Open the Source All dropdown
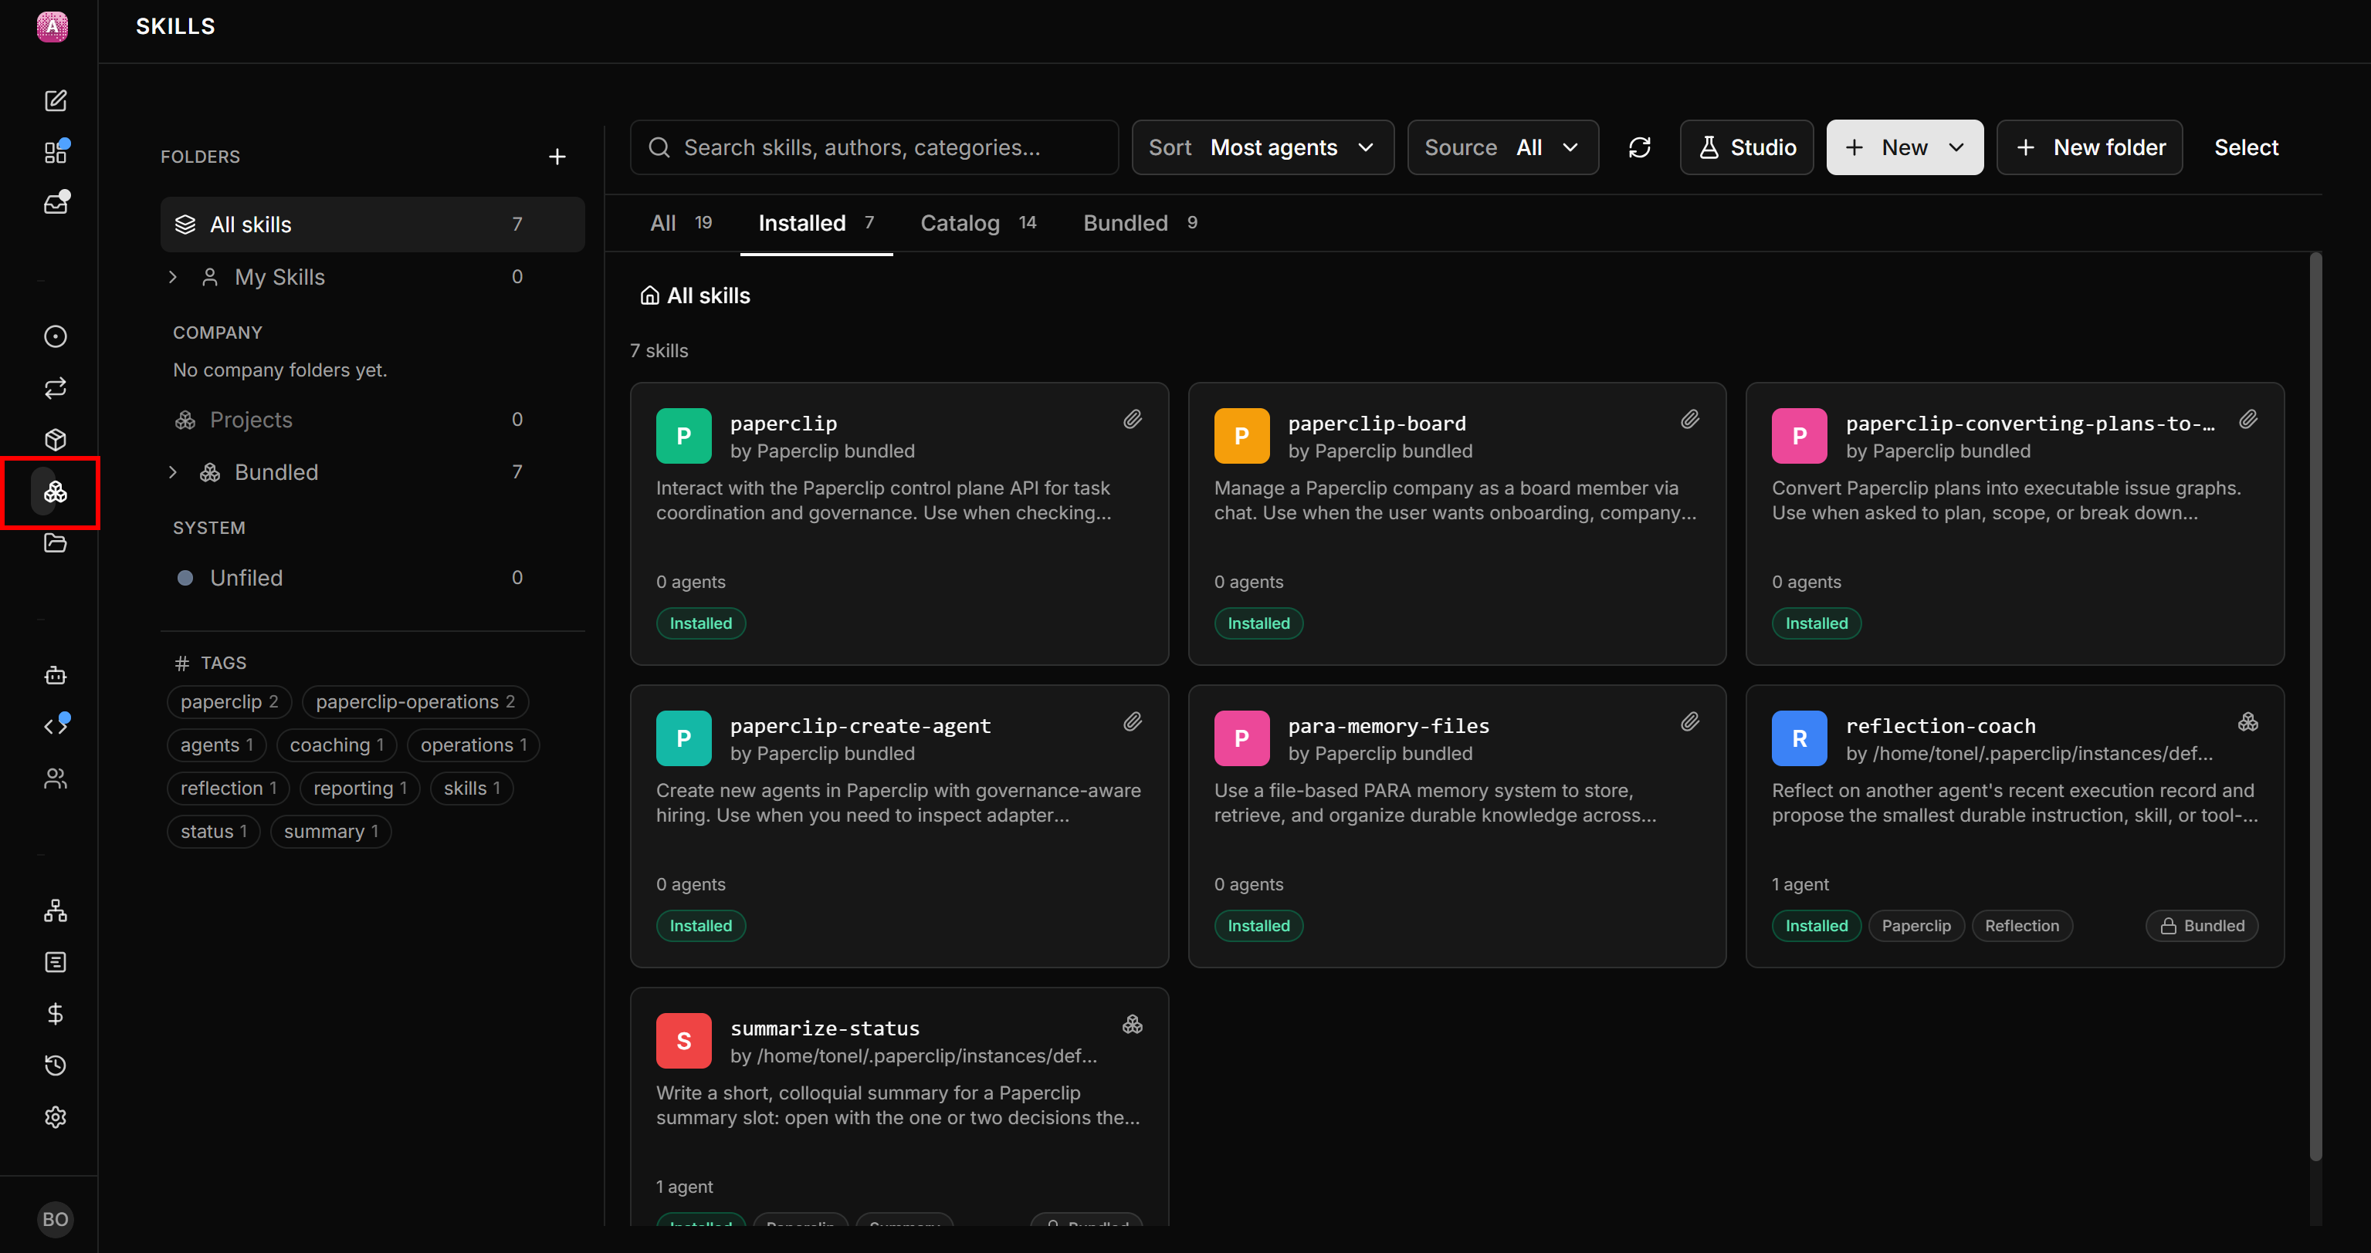Screen dimensions: 2371x1253 [x=1502, y=147]
